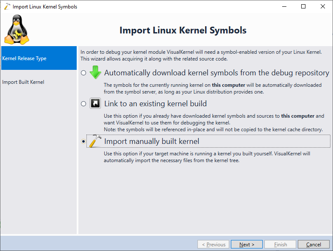Click 'Import manually built kernel' label
333x251 pixels.
tap(152, 141)
